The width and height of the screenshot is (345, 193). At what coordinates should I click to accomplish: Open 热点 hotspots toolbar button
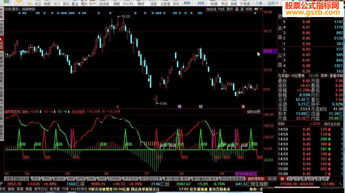(224, 4)
